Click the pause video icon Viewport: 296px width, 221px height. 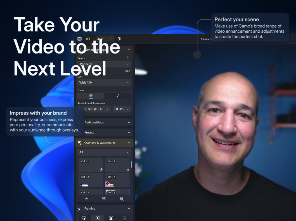[119, 39]
